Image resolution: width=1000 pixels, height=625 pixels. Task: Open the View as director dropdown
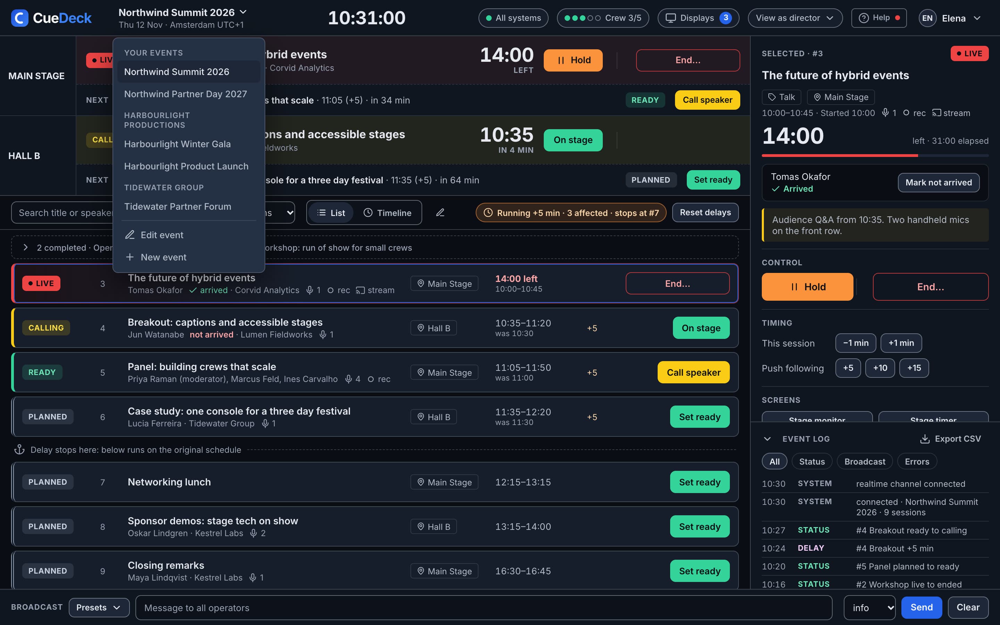[x=795, y=18]
